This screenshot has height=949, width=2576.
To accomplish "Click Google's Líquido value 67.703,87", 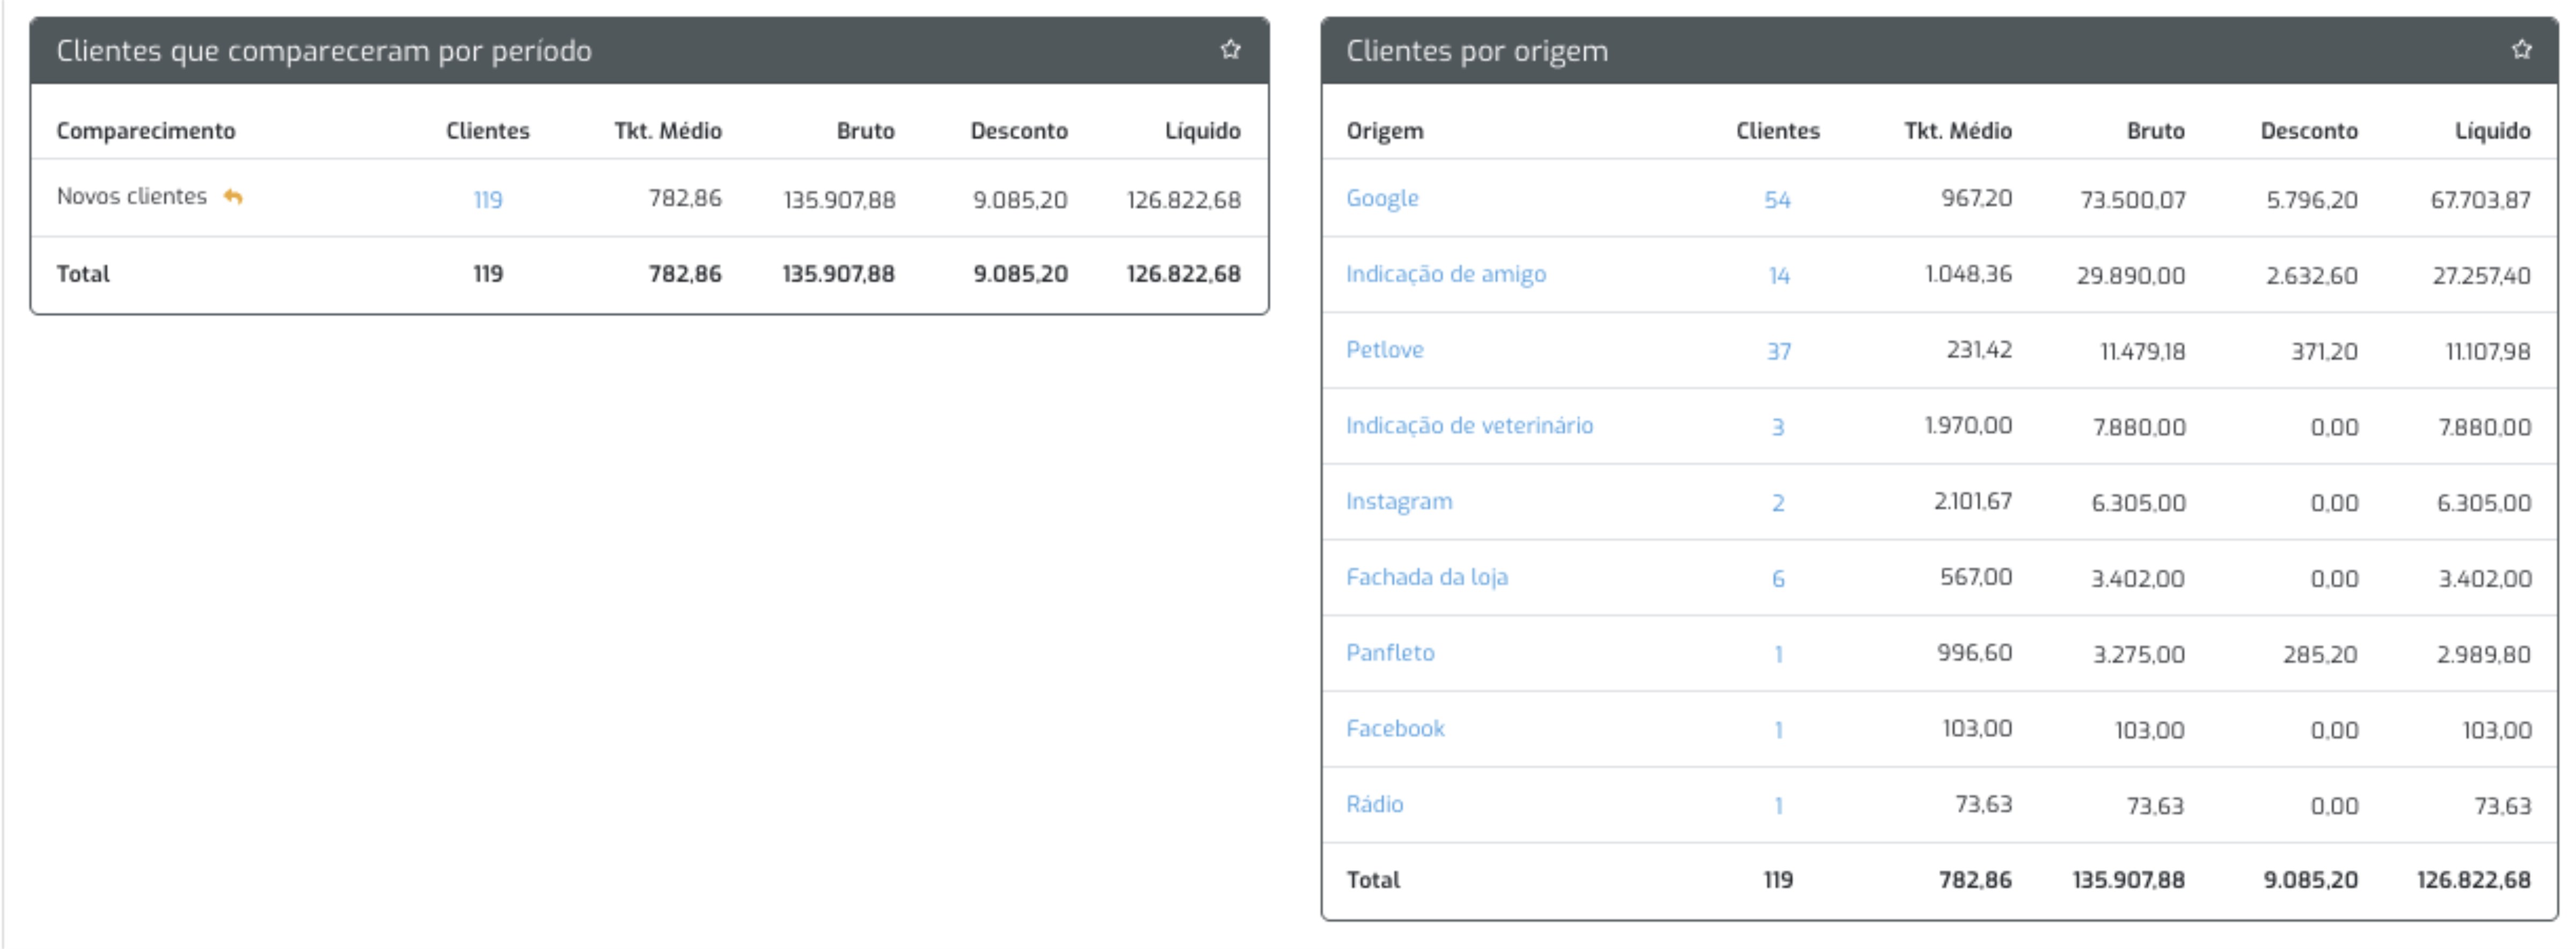I will point(2480,200).
